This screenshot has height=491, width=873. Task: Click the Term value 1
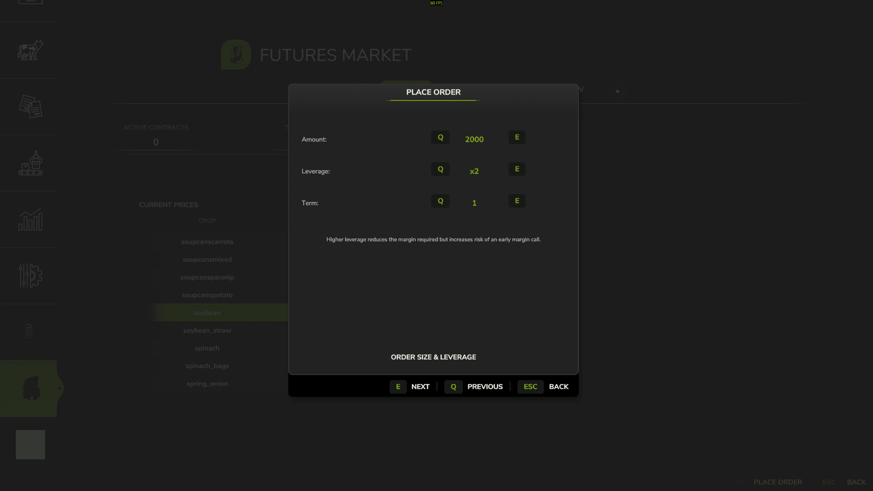click(x=474, y=203)
